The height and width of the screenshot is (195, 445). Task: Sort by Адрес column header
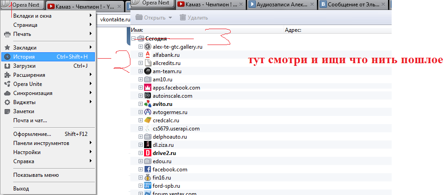338,30
